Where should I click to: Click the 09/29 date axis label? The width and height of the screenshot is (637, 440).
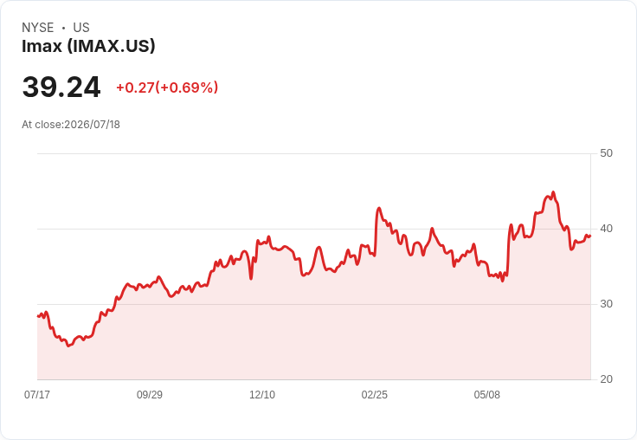150,394
